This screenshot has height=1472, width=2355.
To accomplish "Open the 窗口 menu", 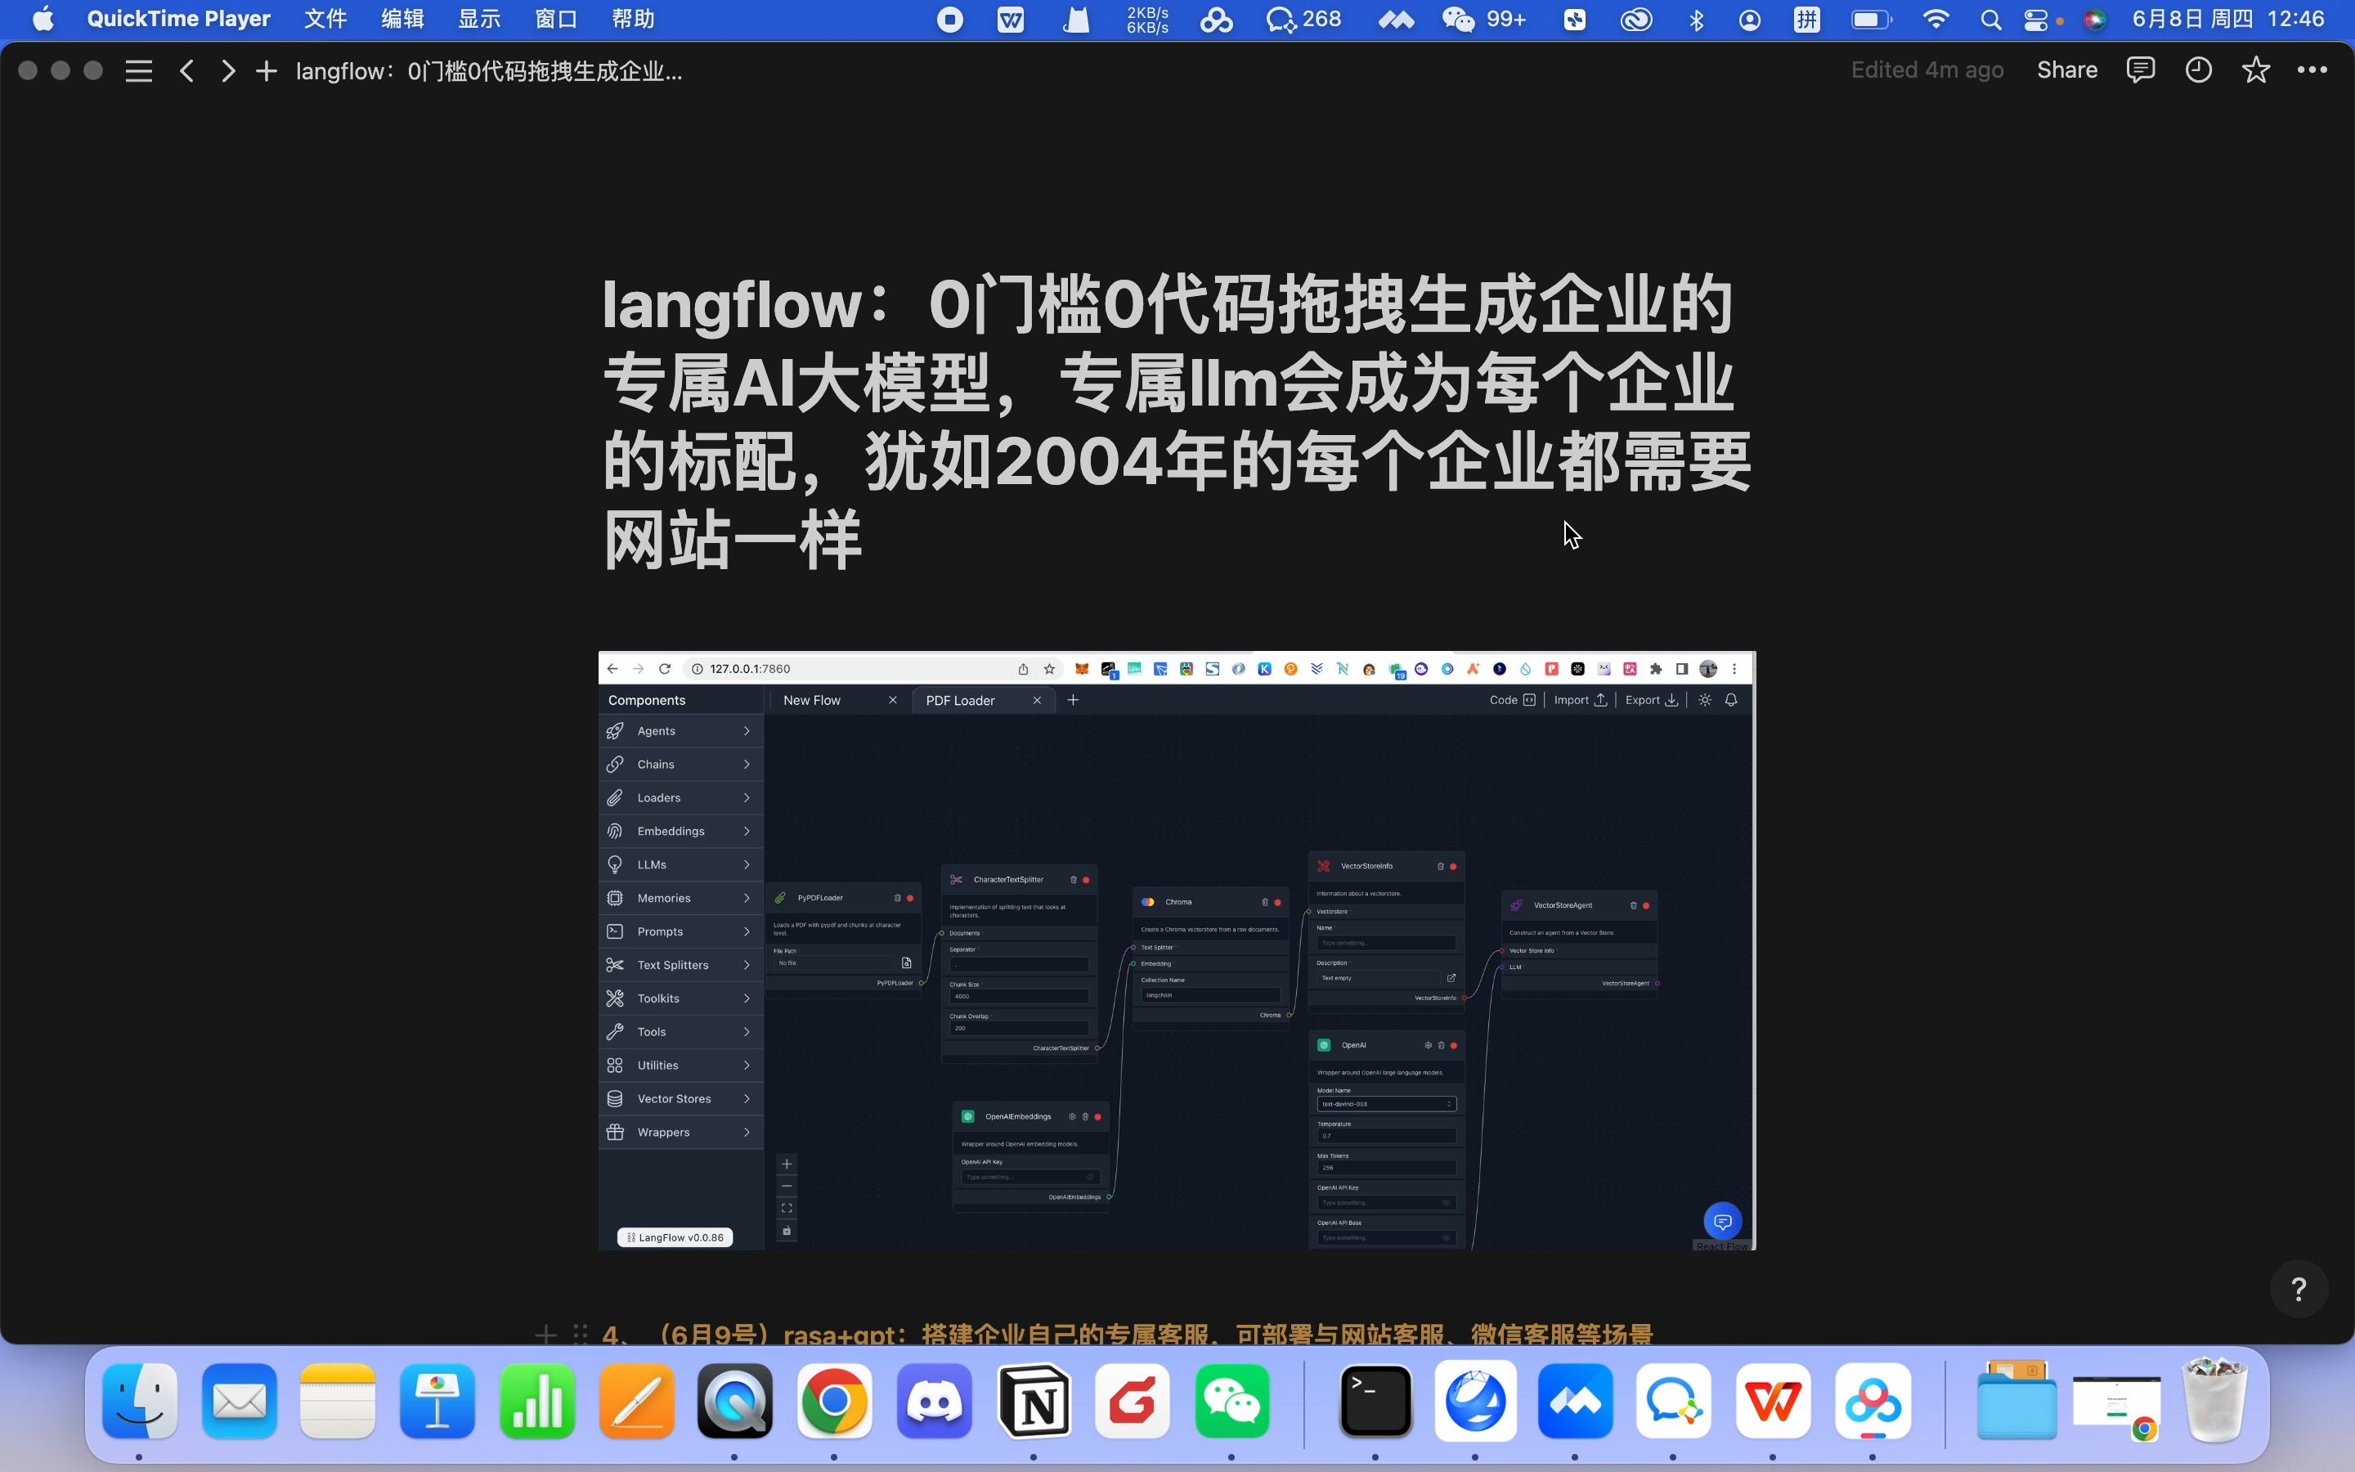I will tap(556, 19).
